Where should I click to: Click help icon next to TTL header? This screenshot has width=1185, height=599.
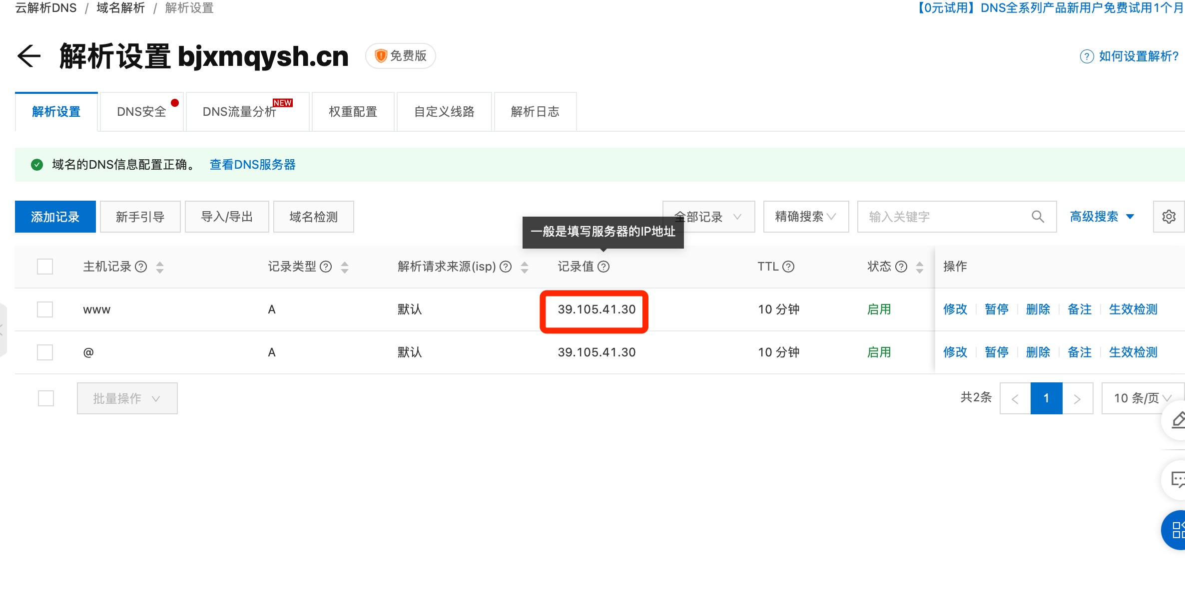[788, 267]
